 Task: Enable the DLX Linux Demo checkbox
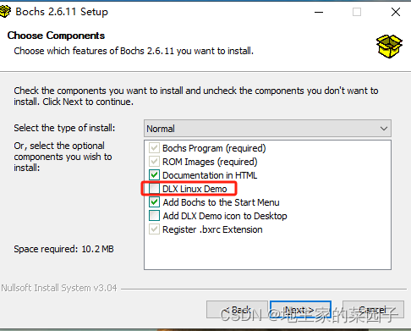coord(154,189)
